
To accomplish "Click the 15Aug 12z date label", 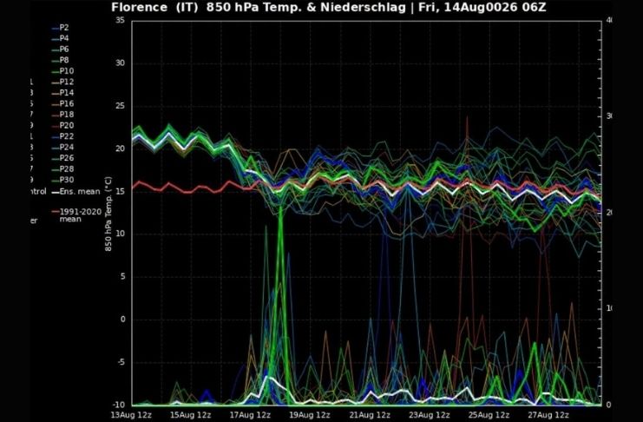I will [x=191, y=415].
